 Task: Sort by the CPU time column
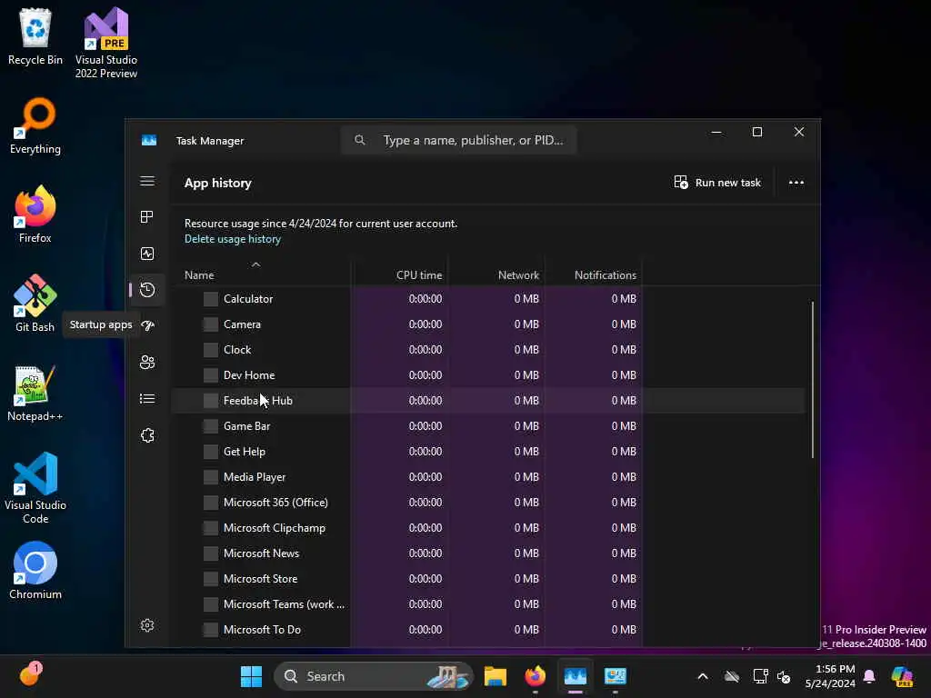(399, 275)
